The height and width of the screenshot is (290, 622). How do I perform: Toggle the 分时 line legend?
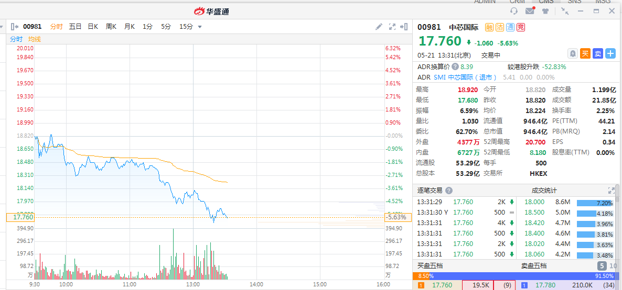pyautogui.click(x=16, y=39)
